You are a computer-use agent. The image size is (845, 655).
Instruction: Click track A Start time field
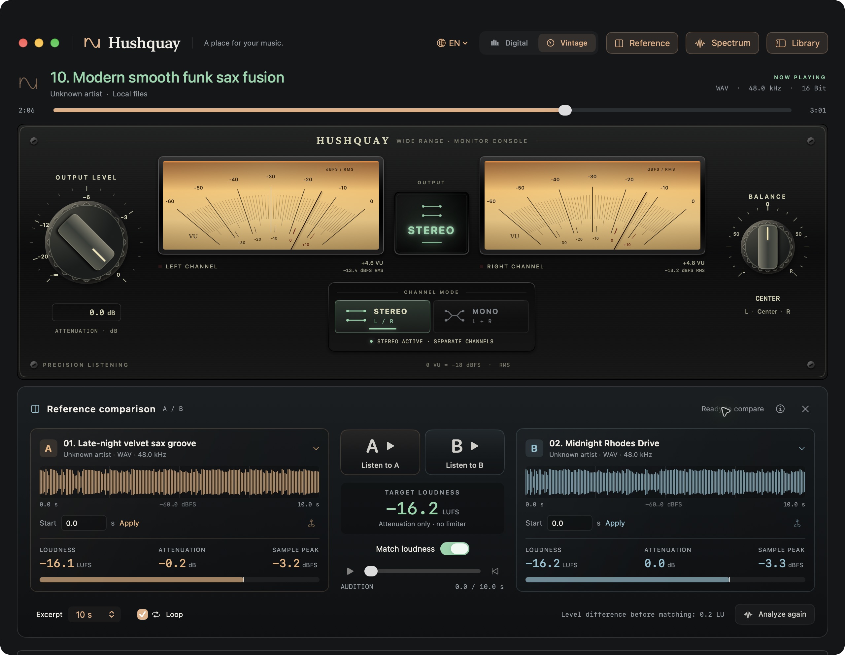84,523
